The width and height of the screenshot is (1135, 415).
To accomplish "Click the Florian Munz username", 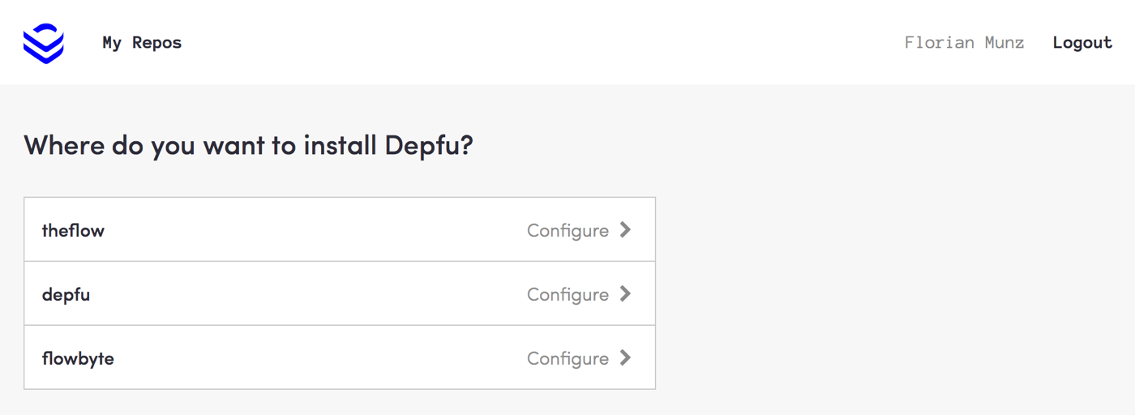I will click(x=964, y=43).
